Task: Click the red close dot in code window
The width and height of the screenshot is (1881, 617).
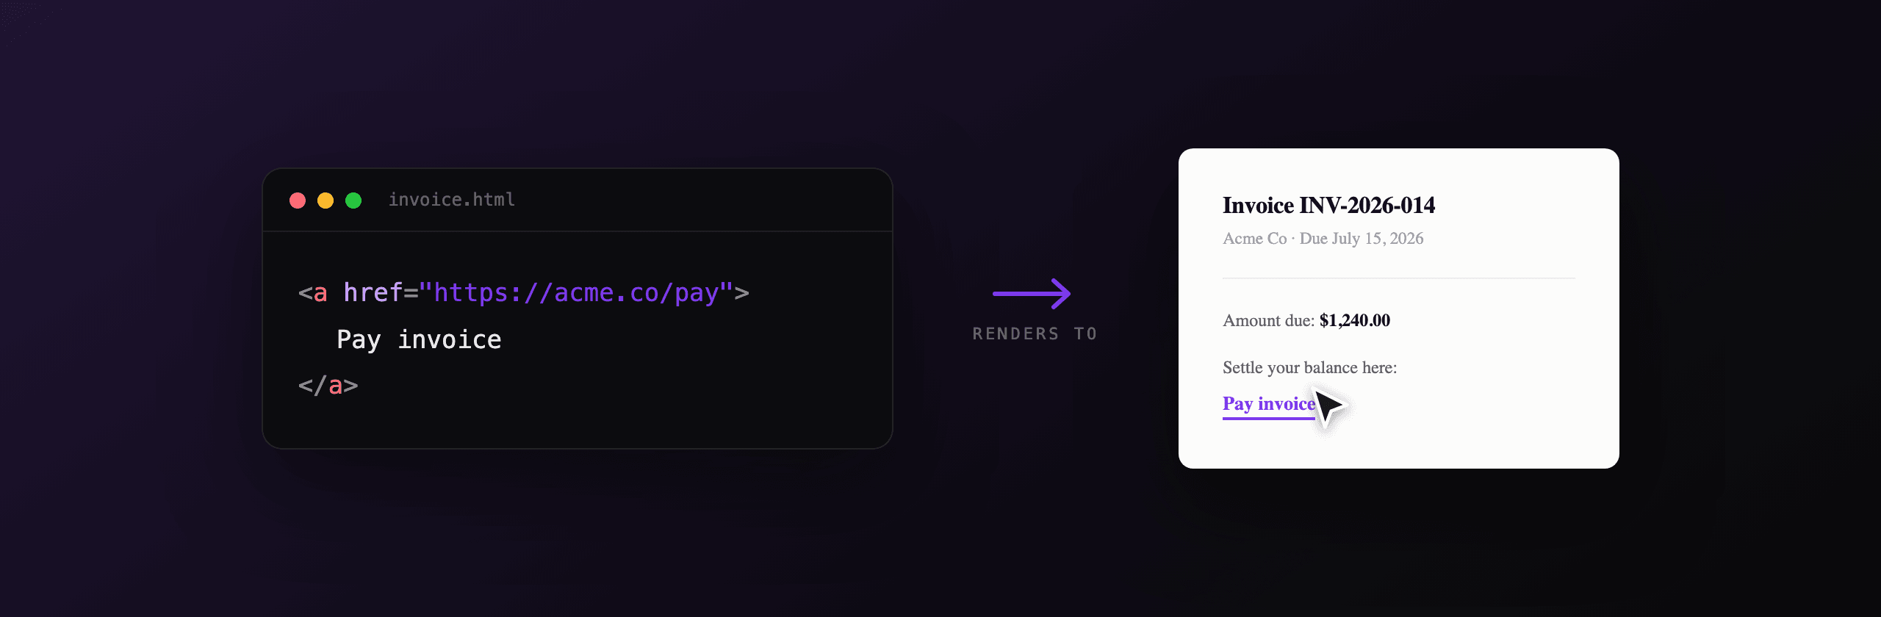Action: 298,201
